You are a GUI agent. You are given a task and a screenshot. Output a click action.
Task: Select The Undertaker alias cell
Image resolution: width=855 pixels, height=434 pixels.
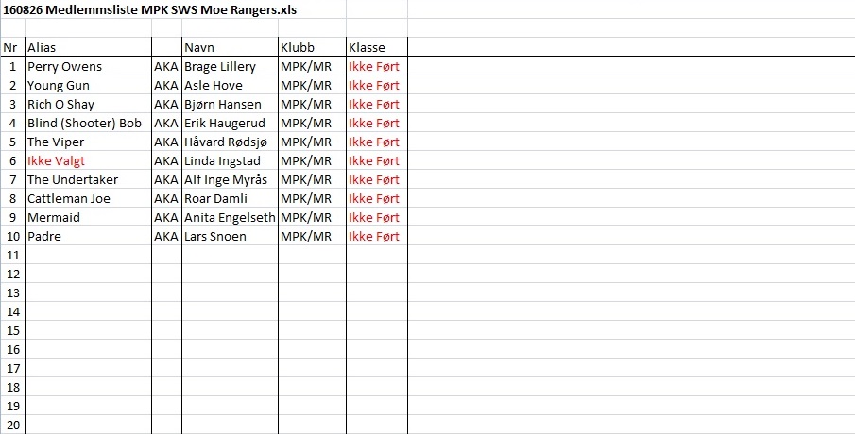coord(89,179)
